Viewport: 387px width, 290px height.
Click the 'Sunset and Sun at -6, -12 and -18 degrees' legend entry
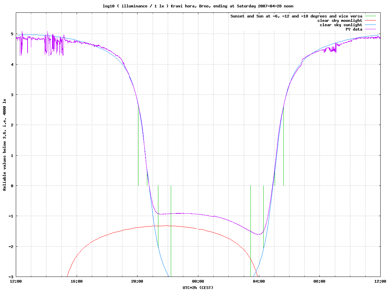[x=296, y=16]
